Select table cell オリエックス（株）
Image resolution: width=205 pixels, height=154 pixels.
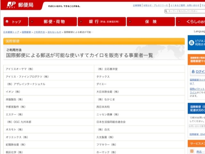tap(49, 137)
